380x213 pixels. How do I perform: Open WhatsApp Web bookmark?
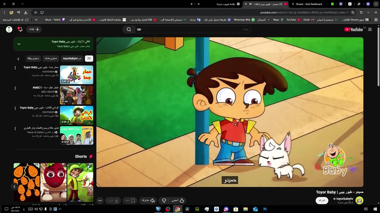click(x=244, y=20)
